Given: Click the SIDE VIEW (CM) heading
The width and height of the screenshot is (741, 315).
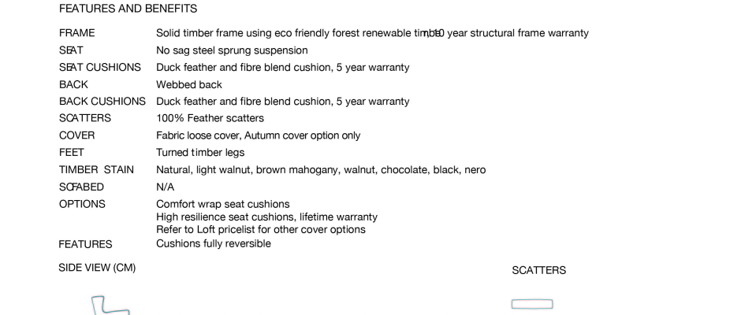Looking at the screenshot, I should [x=97, y=268].
